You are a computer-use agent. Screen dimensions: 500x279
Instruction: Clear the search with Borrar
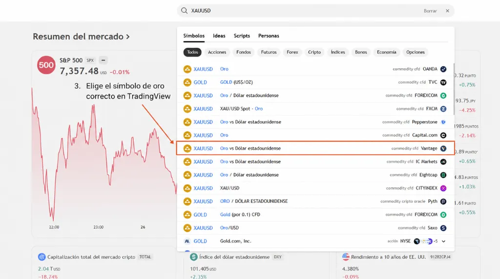[x=430, y=11]
